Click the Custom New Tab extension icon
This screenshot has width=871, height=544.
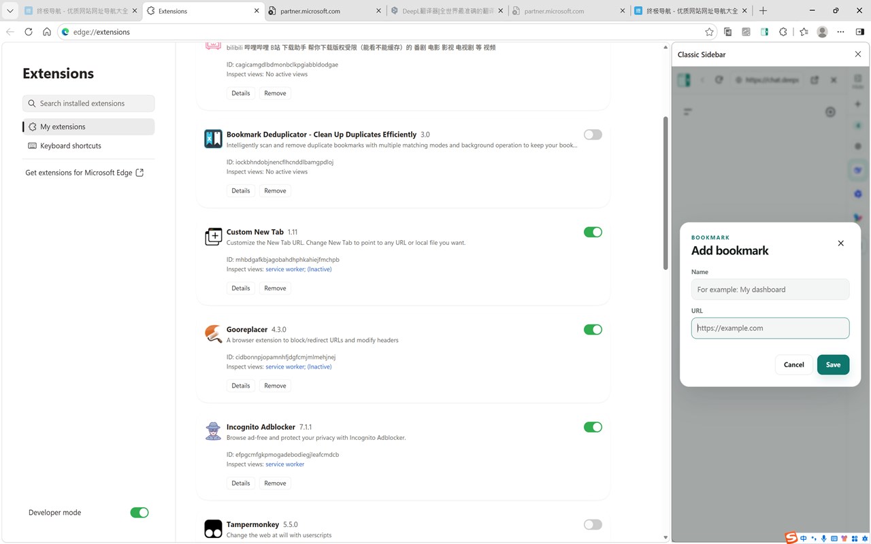(213, 236)
